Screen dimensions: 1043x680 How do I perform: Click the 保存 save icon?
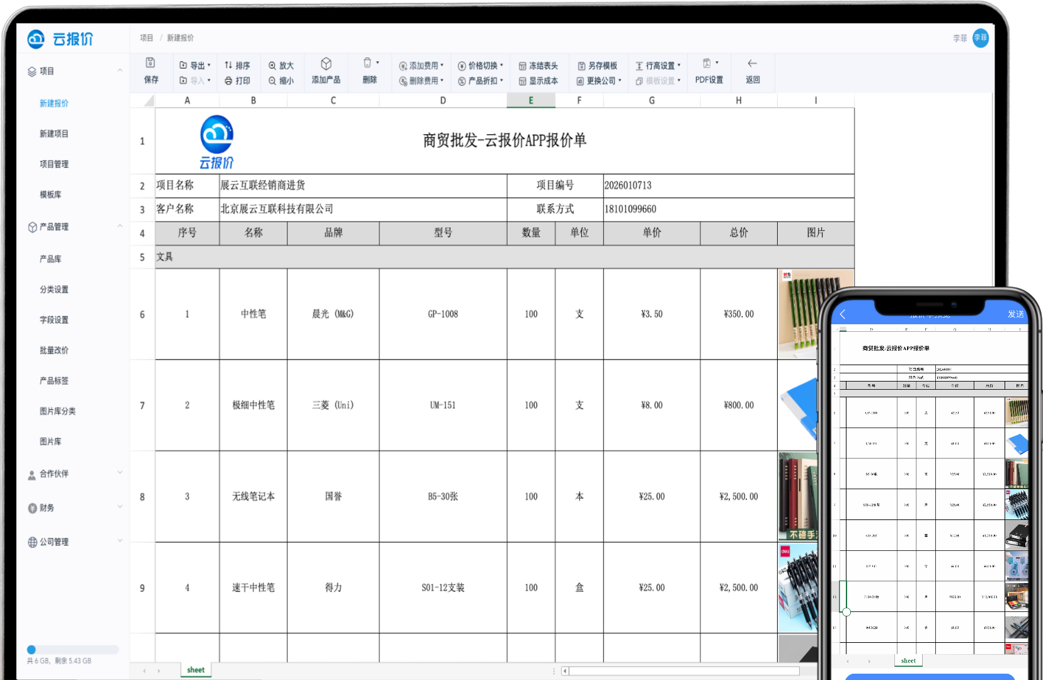click(x=151, y=63)
